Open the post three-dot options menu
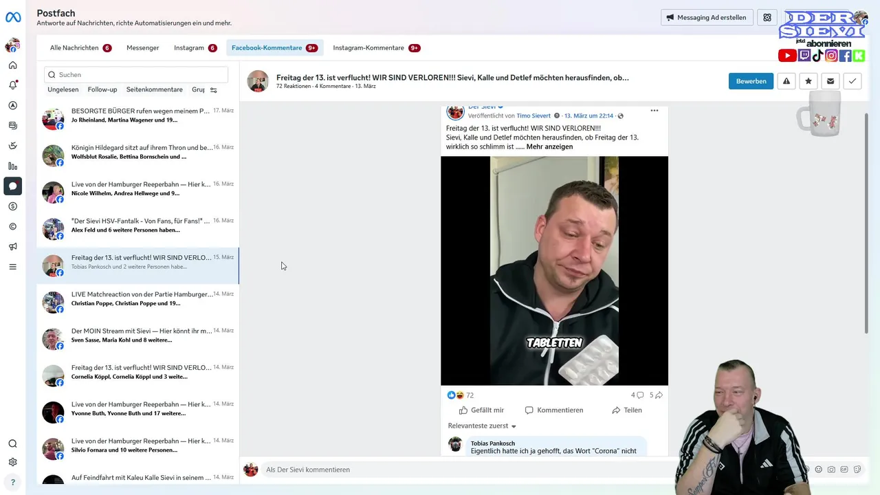The image size is (880, 495). tap(654, 111)
